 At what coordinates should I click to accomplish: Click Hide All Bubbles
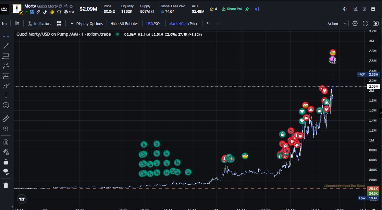click(x=124, y=24)
